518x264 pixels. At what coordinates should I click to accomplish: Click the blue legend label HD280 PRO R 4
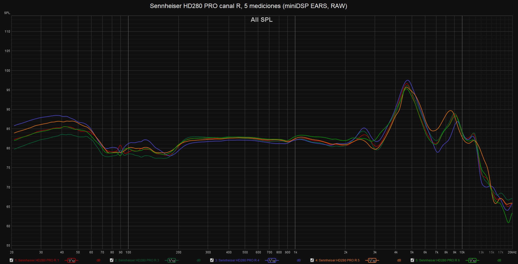click(x=237, y=260)
